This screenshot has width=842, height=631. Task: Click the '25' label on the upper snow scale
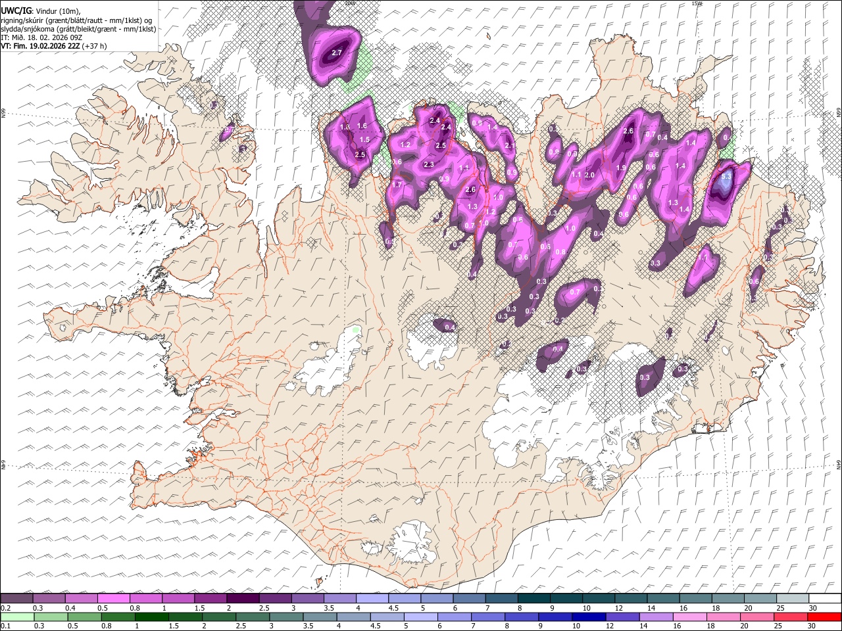pyautogui.click(x=780, y=608)
